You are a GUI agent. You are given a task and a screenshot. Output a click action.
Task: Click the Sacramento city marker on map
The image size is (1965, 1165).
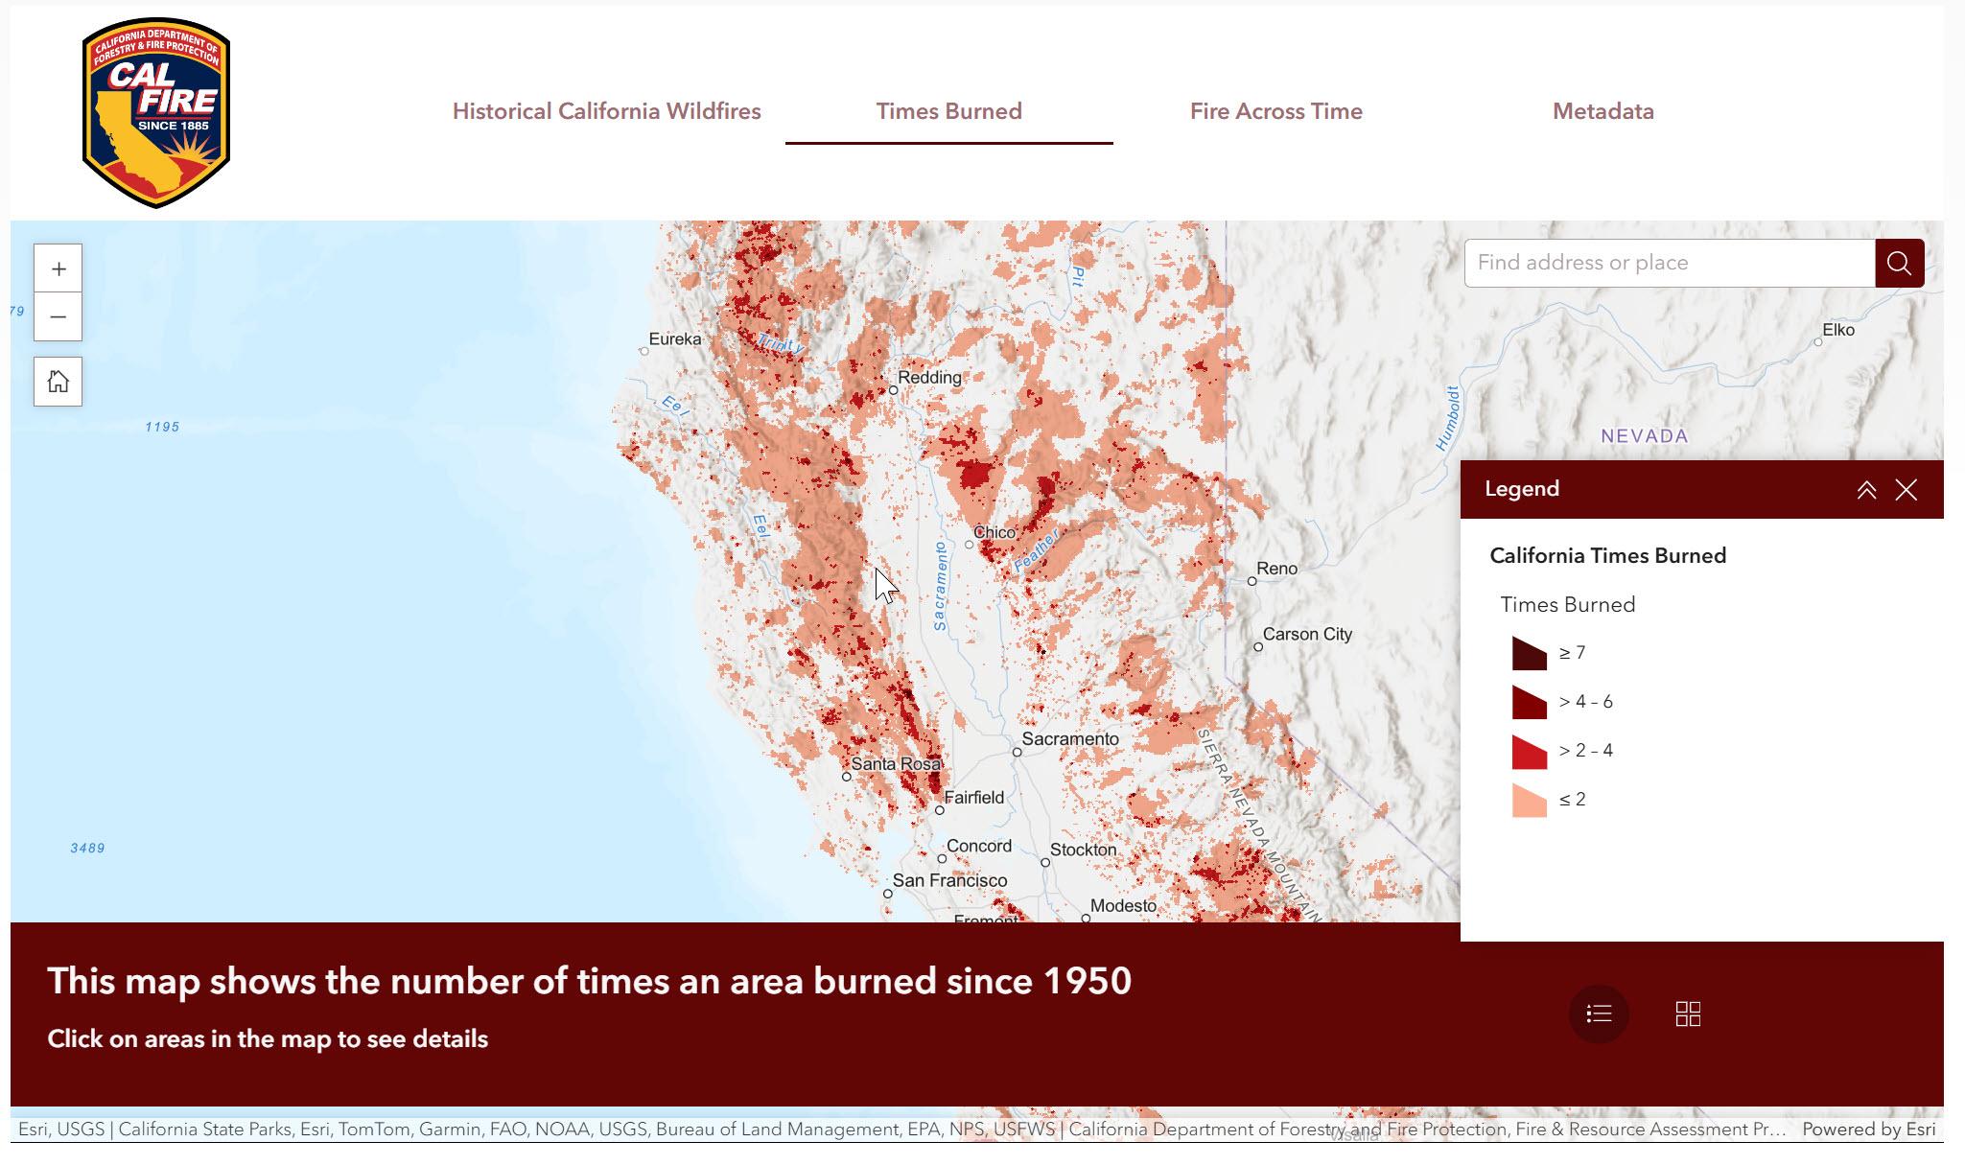click(1018, 752)
